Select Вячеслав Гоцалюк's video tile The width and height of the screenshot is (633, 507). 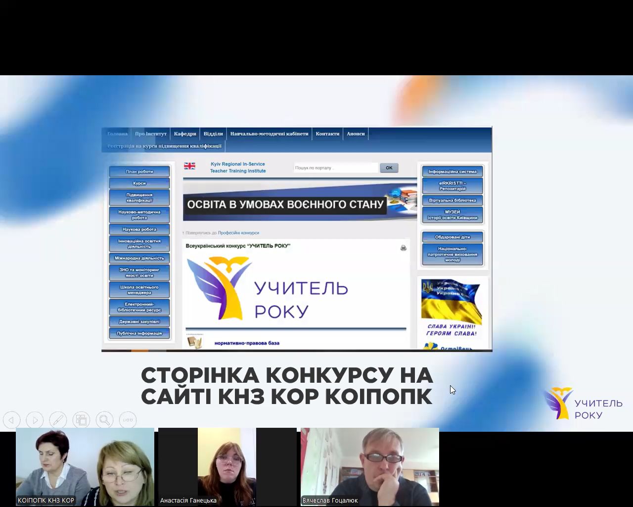[x=370, y=466]
